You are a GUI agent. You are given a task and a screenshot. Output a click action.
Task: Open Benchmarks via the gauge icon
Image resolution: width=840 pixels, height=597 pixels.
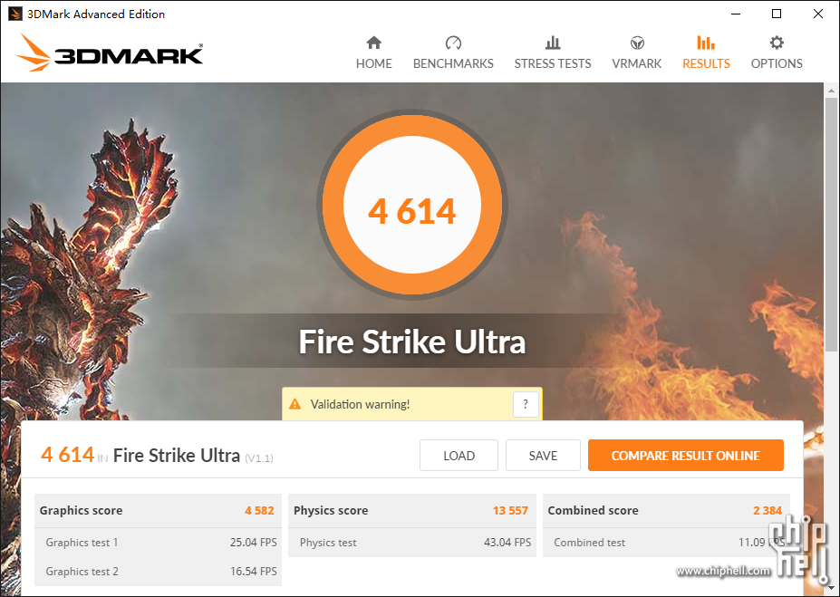[453, 43]
